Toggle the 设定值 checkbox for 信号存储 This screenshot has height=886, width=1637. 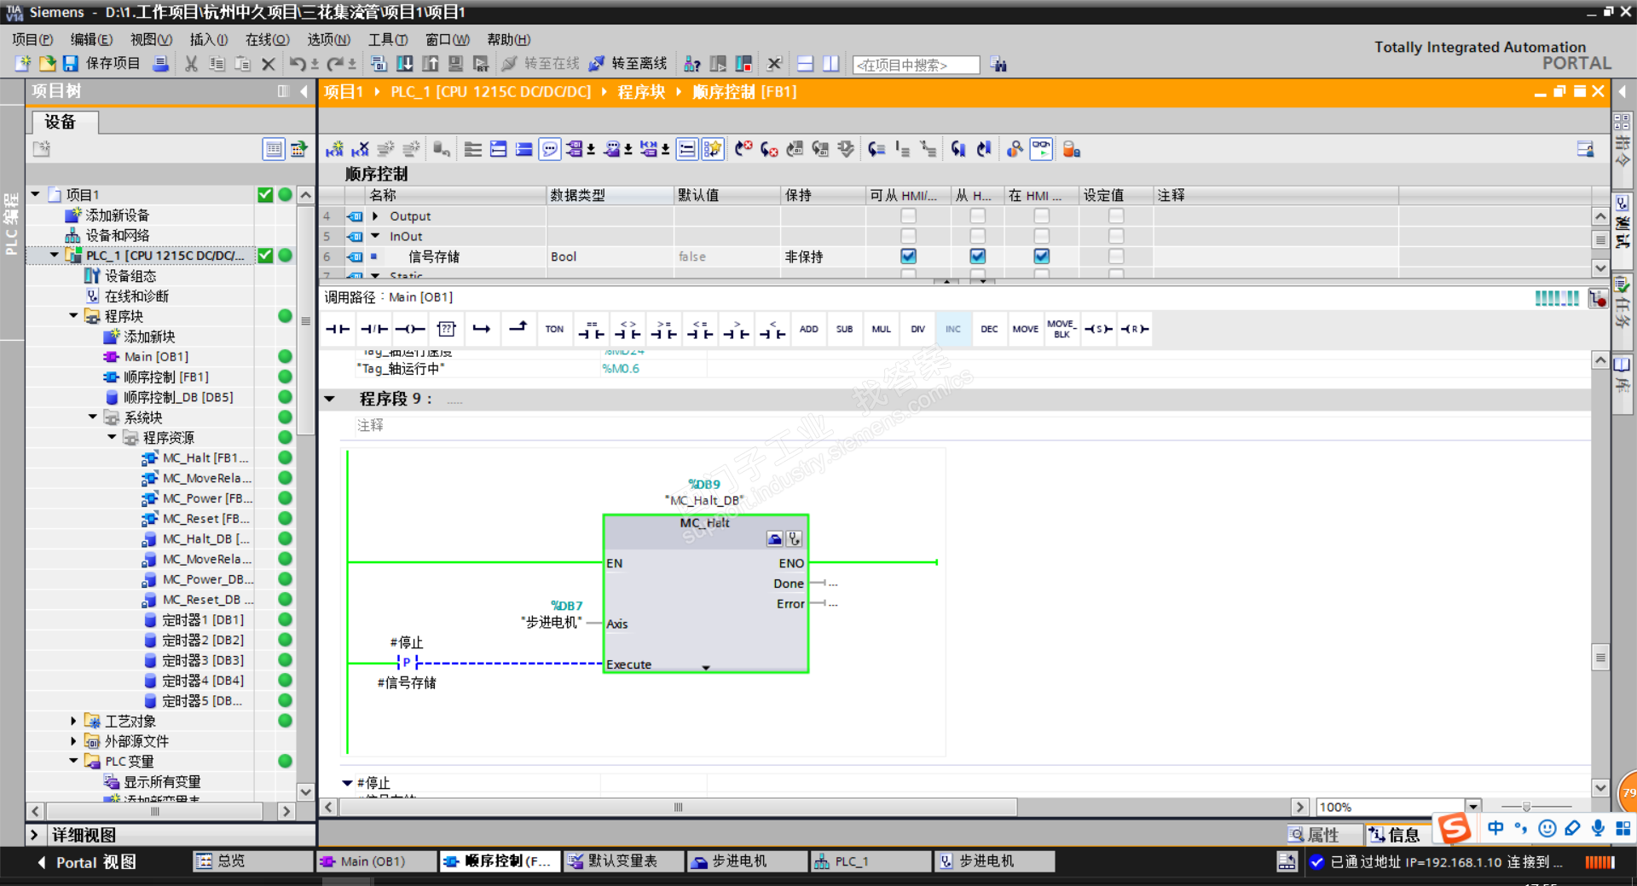click(1115, 256)
